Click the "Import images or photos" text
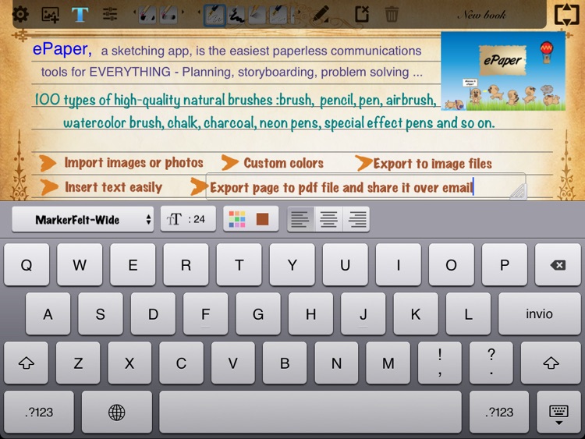585x439 pixels. [134, 163]
